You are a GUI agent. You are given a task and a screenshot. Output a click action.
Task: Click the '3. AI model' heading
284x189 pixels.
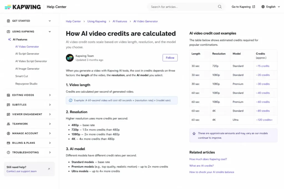coord(75,149)
